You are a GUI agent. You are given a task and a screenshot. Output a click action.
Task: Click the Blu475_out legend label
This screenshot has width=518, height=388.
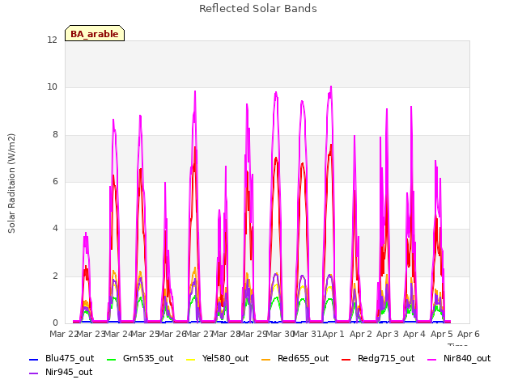coord(70,358)
